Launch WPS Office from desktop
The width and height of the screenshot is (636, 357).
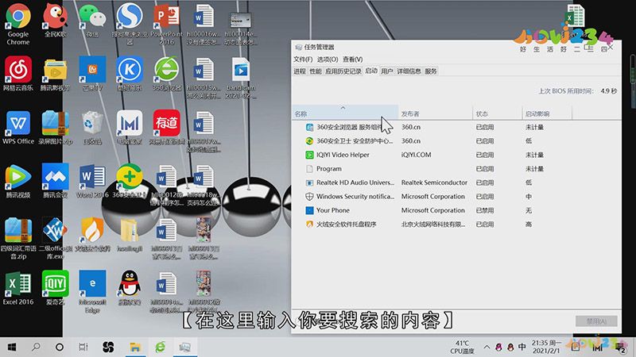tap(17, 128)
